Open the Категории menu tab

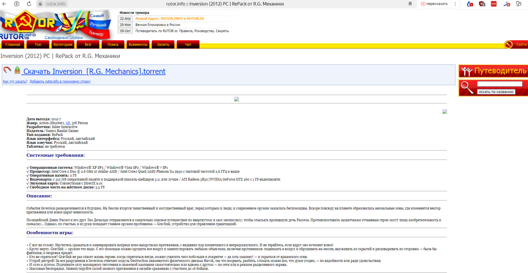[x=63, y=44]
